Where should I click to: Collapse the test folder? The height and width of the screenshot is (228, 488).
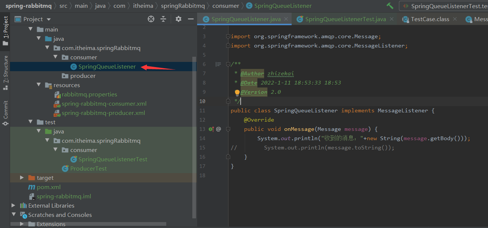pyautogui.click(x=30, y=122)
